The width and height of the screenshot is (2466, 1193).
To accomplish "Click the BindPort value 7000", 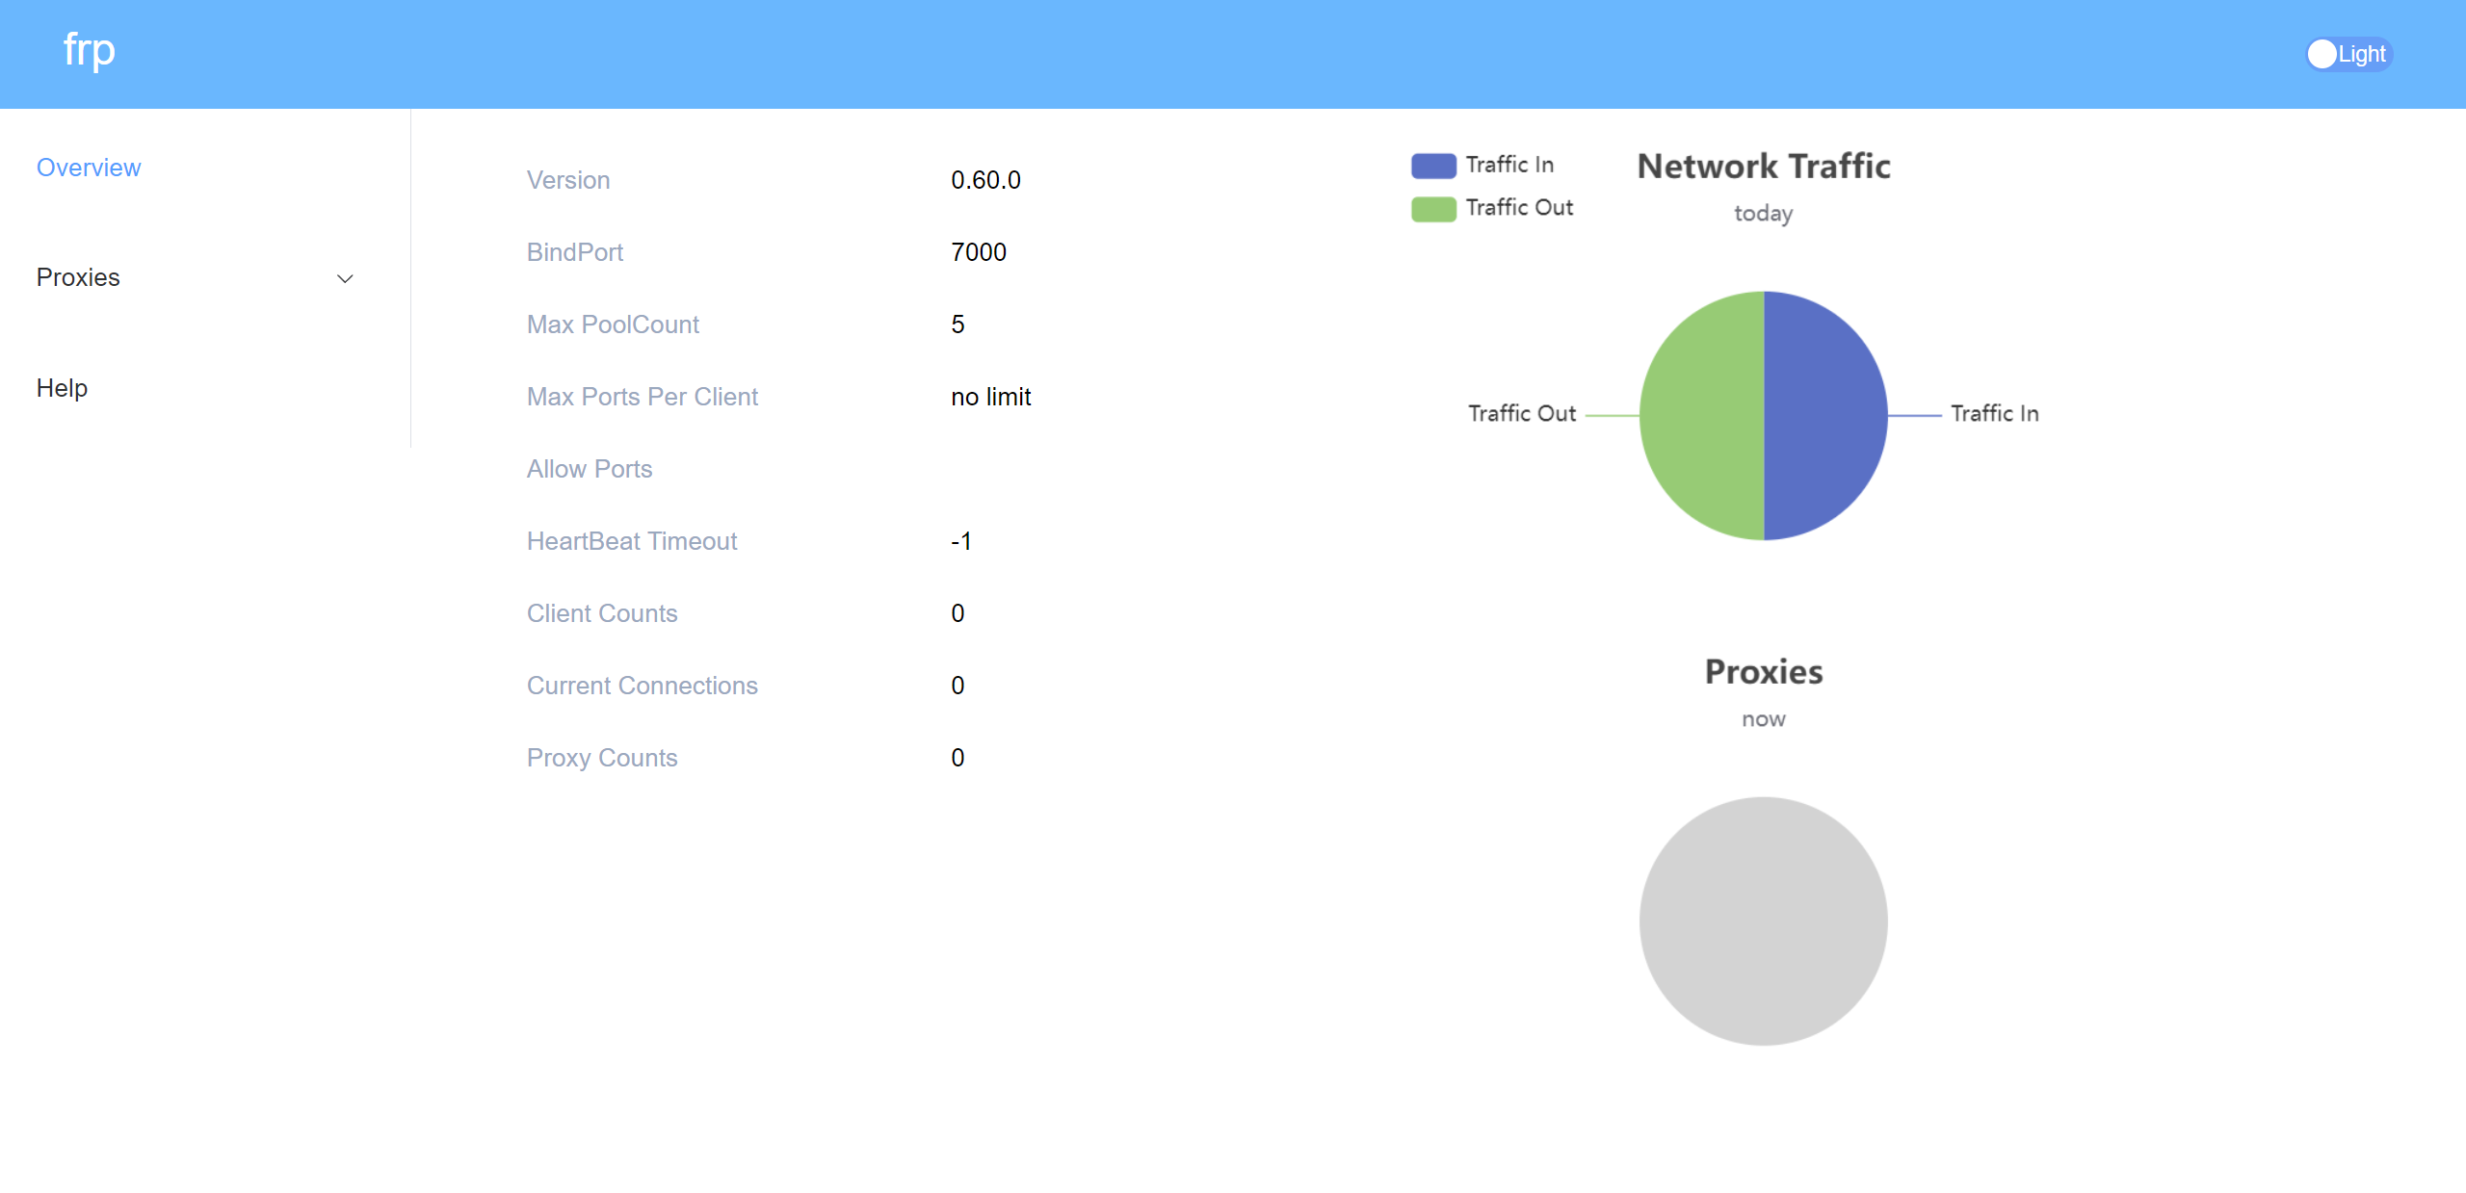I will click(x=978, y=252).
